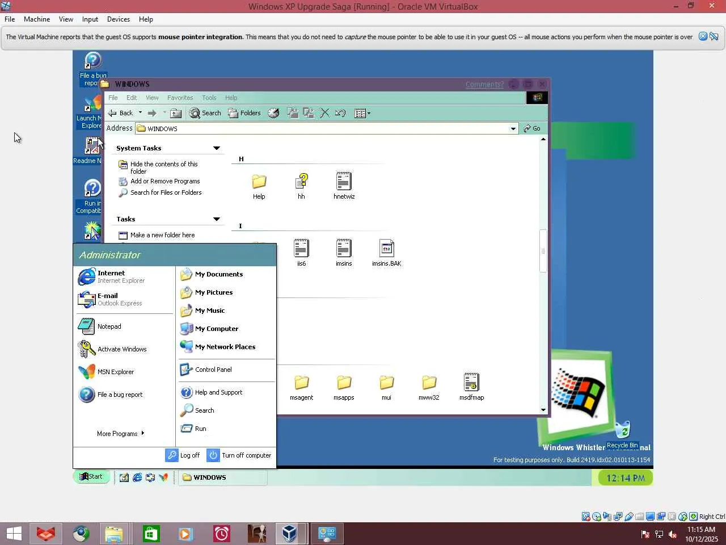Open the Edit menu in Explorer
The width and height of the screenshot is (726, 545).
click(132, 98)
